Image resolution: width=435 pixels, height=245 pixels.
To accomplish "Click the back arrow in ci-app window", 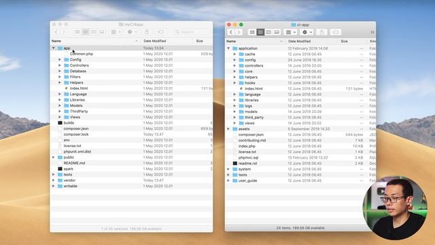I will (231, 32).
